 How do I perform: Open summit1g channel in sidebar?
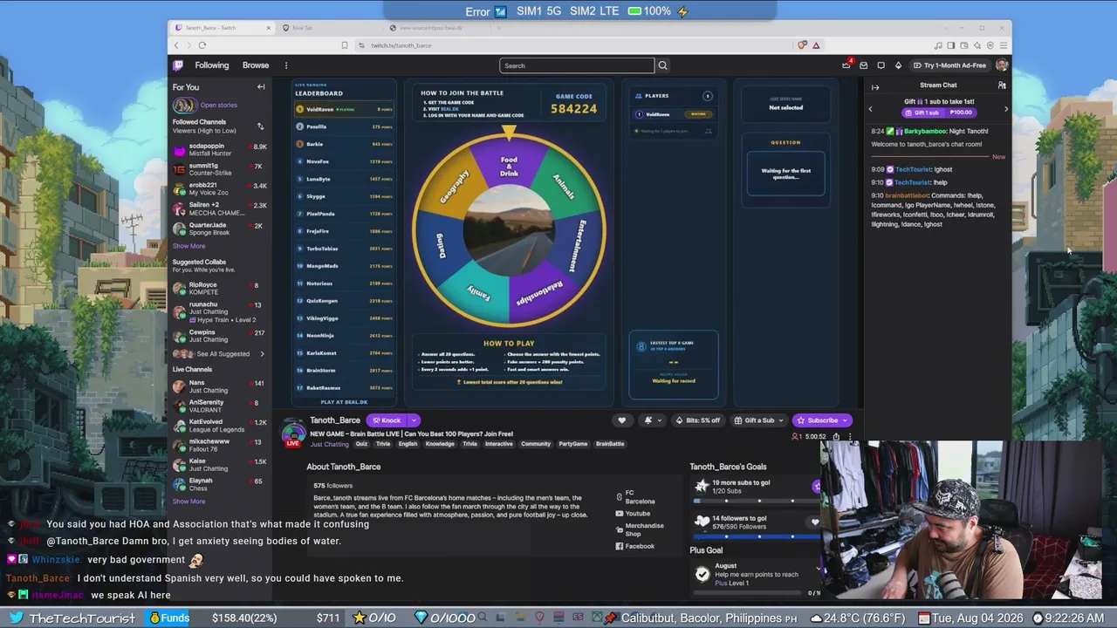click(x=220, y=169)
